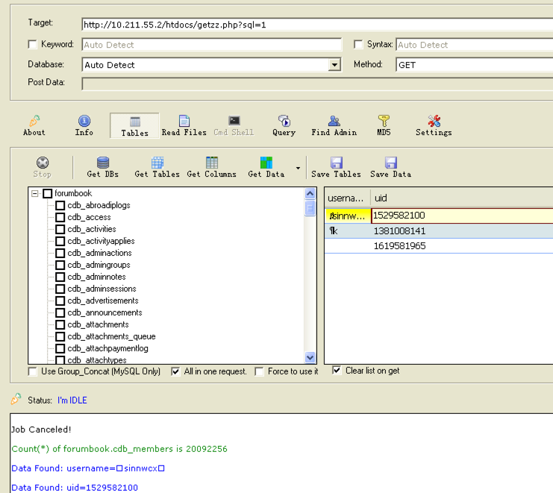Open the Find Admin section

pyautogui.click(x=334, y=125)
